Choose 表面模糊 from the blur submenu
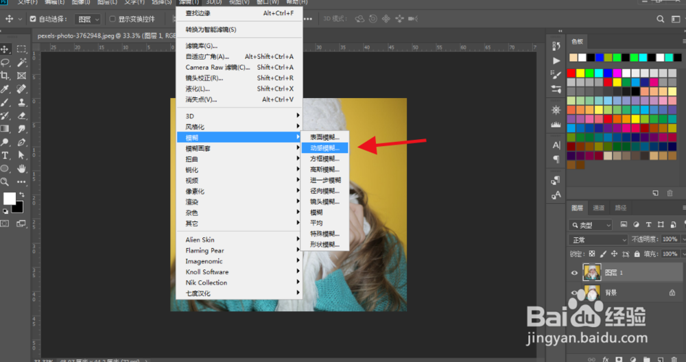686x362 pixels. tap(324, 137)
